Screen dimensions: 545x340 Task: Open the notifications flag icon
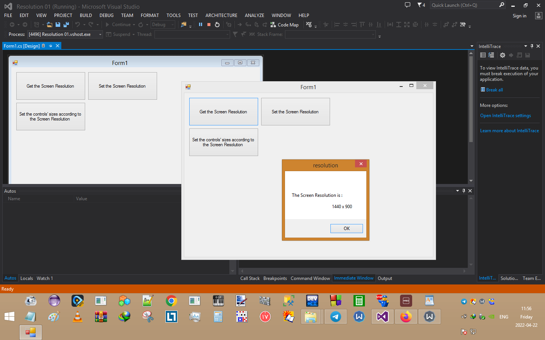[421, 5]
